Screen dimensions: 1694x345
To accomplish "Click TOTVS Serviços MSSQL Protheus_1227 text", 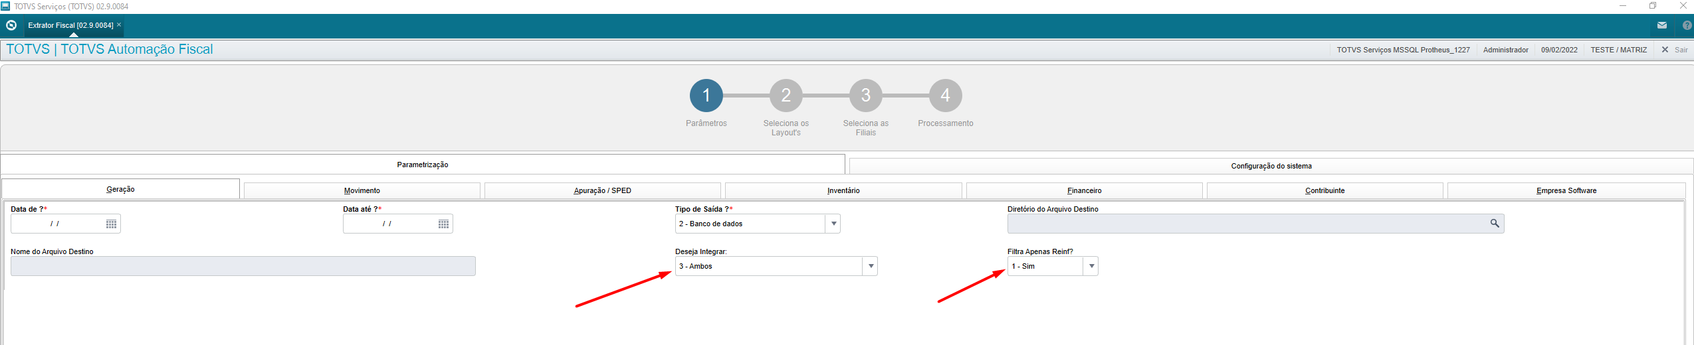I will [1403, 50].
